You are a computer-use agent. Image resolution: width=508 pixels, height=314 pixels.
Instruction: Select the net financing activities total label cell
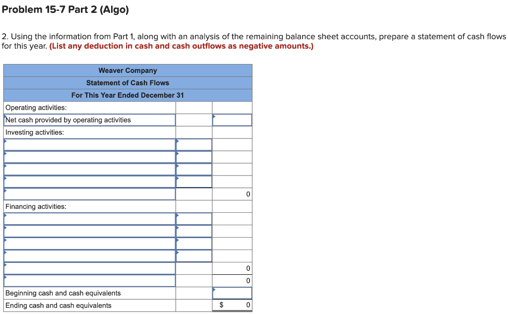(x=89, y=268)
